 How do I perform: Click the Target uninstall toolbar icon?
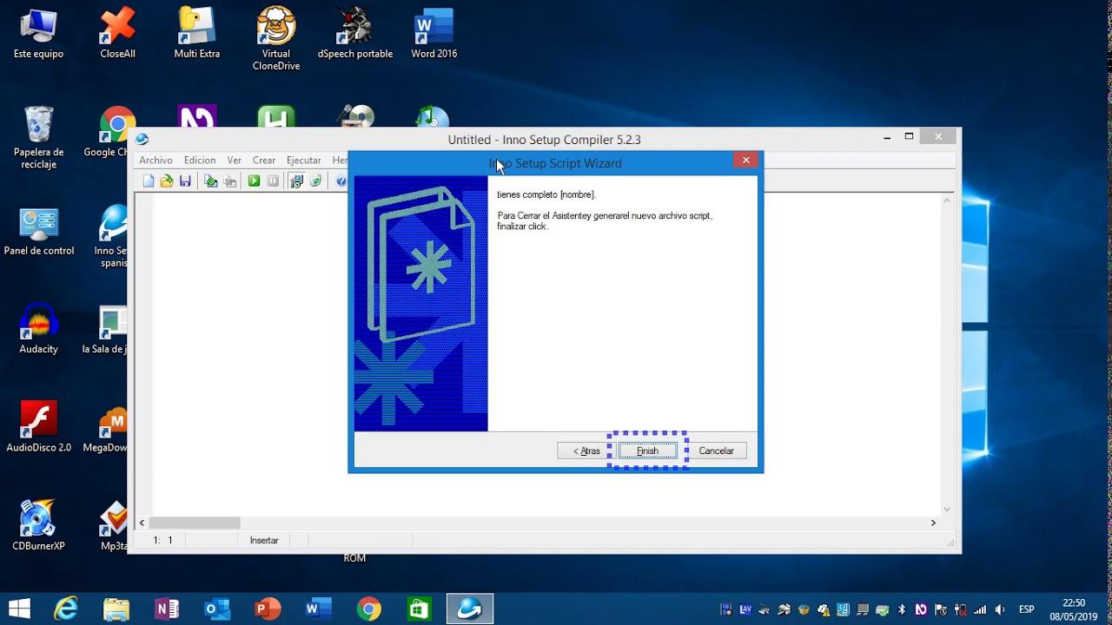[315, 181]
